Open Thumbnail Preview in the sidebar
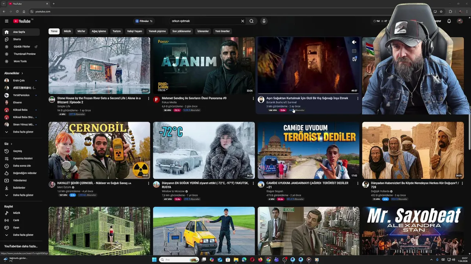471x264 pixels. click(x=20, y=54)
